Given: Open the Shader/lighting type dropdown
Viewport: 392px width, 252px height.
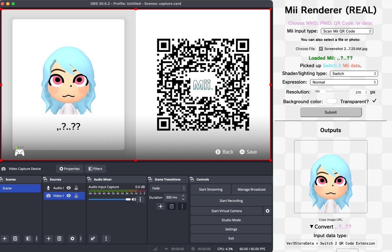Looking at the screenshot, I should (354, 74).
